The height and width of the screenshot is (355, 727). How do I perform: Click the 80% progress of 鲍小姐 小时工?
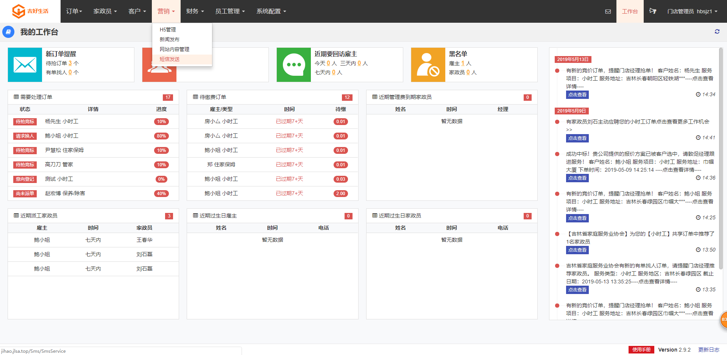(161, 136)
